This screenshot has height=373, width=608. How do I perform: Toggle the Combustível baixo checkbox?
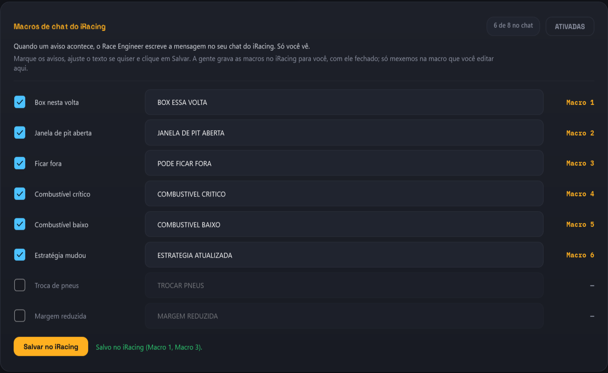click(x=20, y=224)
